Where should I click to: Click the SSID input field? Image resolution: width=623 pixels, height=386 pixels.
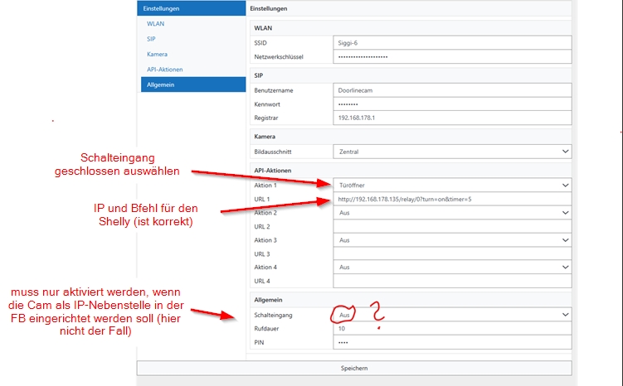click(452, 42)
